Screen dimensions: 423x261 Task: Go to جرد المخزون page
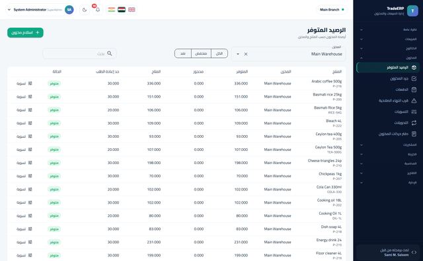click(388, 78)
